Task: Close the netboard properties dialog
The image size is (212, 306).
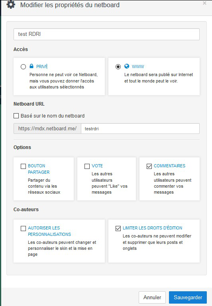Action: (x=204, y=3)
